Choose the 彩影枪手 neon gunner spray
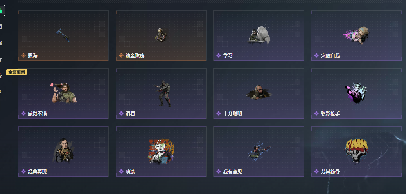This screenshot has height=194, width=406. 356,93
